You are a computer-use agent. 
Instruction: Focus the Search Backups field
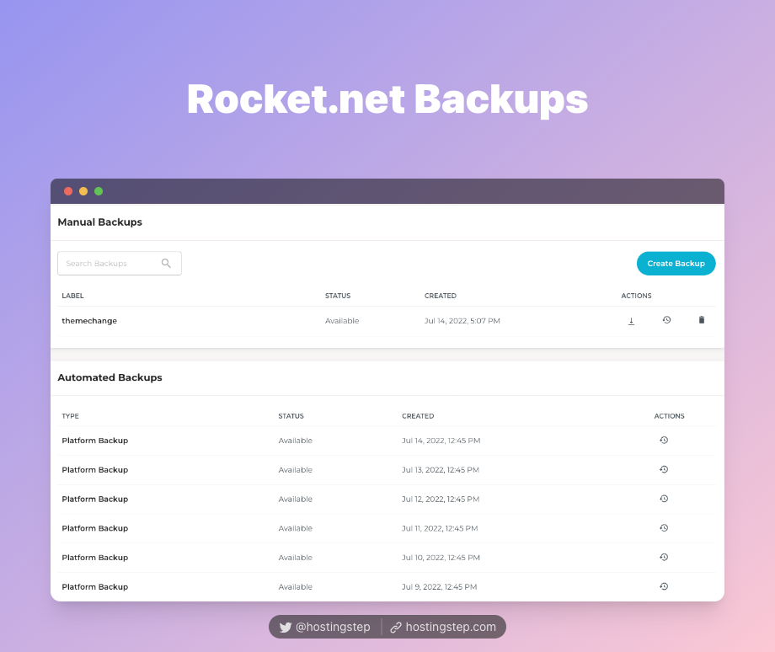pyautogui.click(x=120, y=264)
